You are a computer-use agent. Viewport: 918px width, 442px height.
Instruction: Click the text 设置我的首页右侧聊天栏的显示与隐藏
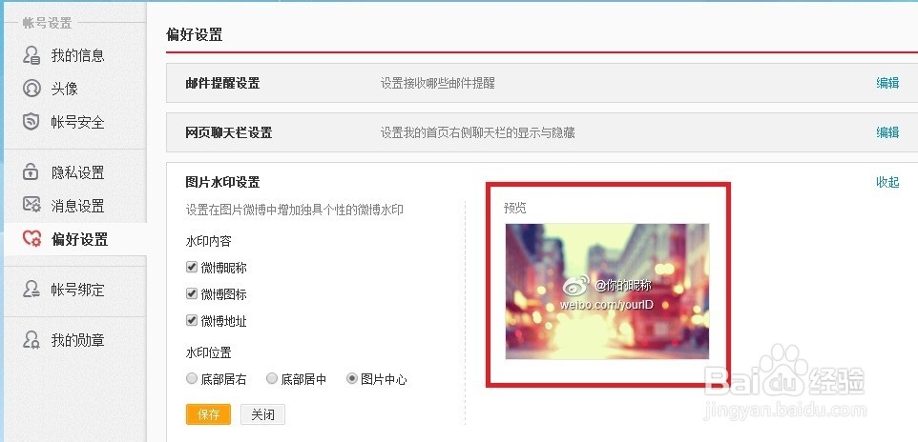478,132
